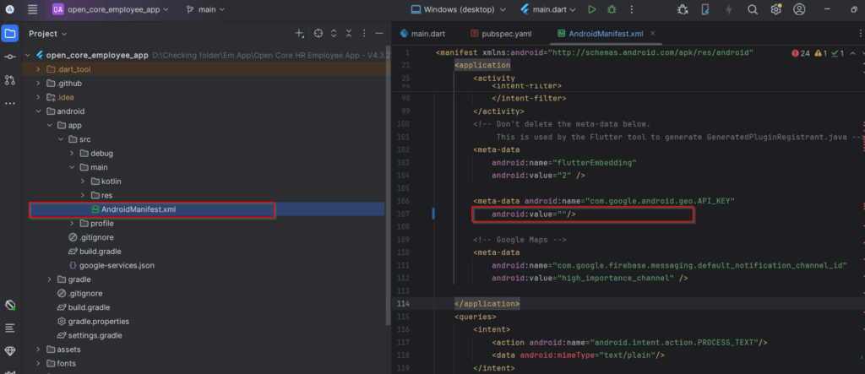This screenshot has width=865, height=374.
Task: Open the Device Manager icon
Action: (705, 9)
